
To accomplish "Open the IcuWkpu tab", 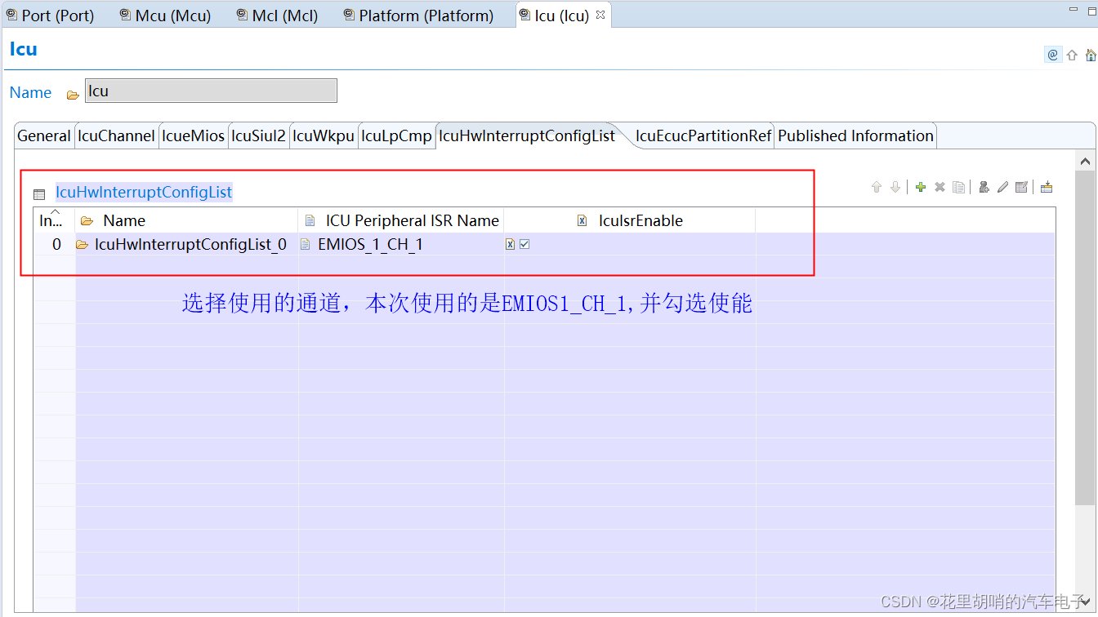I will 324,136.
